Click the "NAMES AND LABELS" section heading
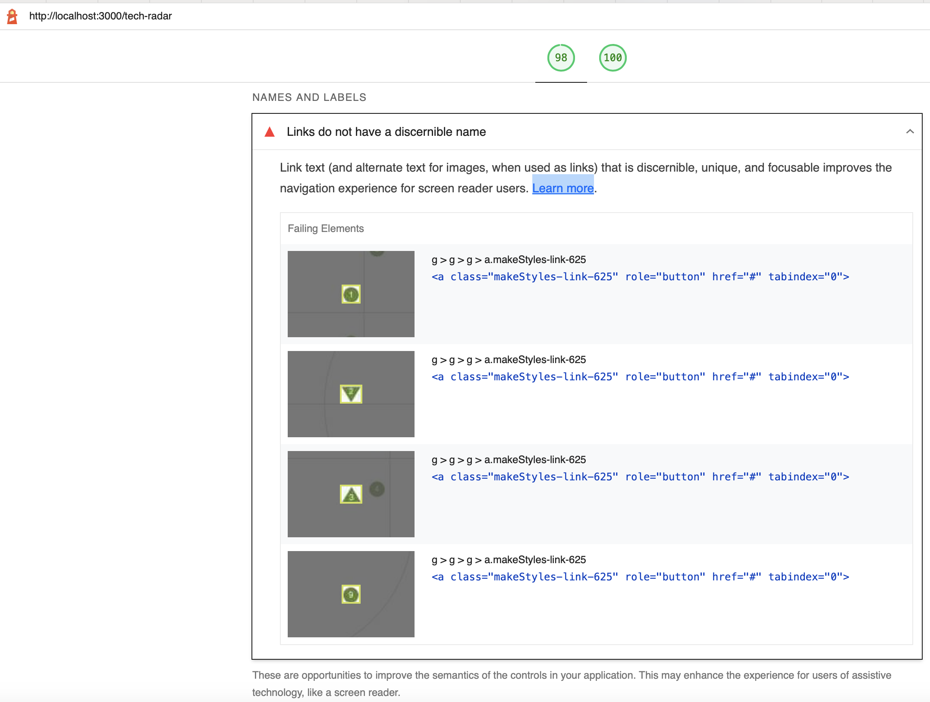 coord(309,97)
